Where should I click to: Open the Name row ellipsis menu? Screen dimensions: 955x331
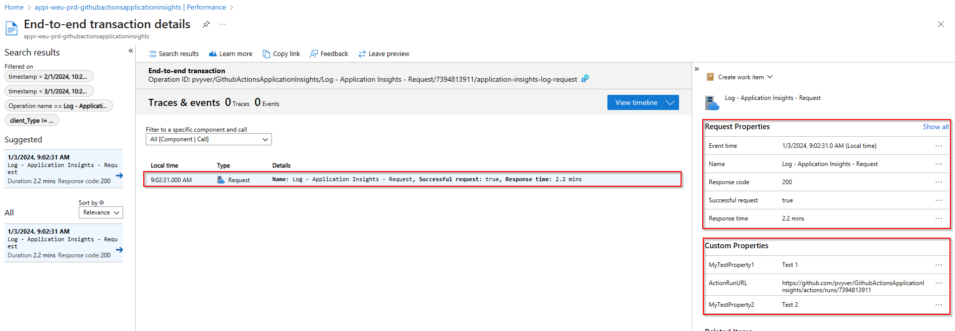pyautogui.click(x=939, y=164)
